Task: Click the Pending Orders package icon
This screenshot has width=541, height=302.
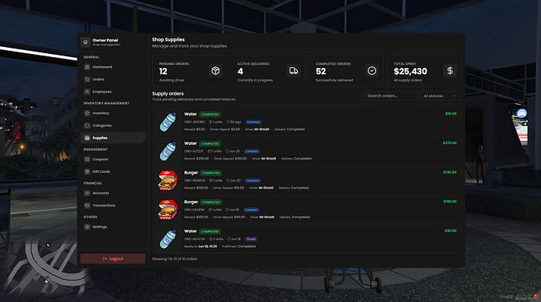Action: [x=216, y=70]
